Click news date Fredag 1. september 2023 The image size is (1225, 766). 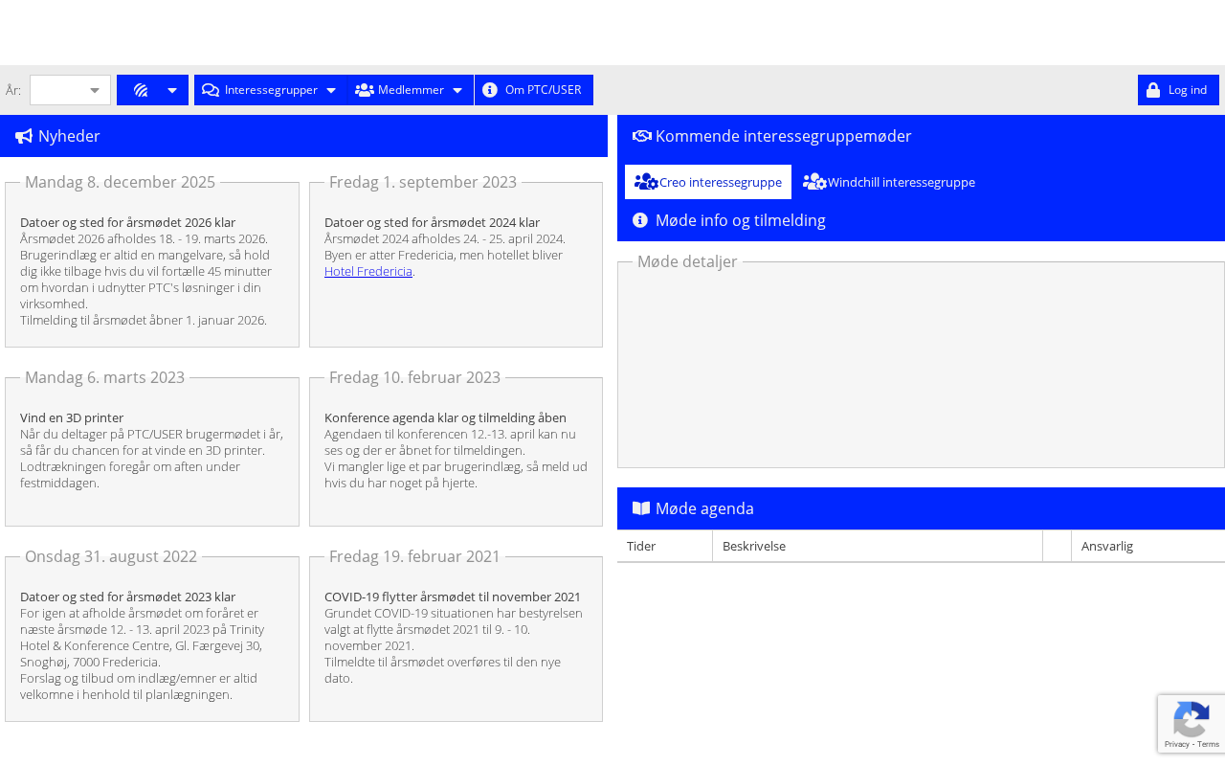423,182
